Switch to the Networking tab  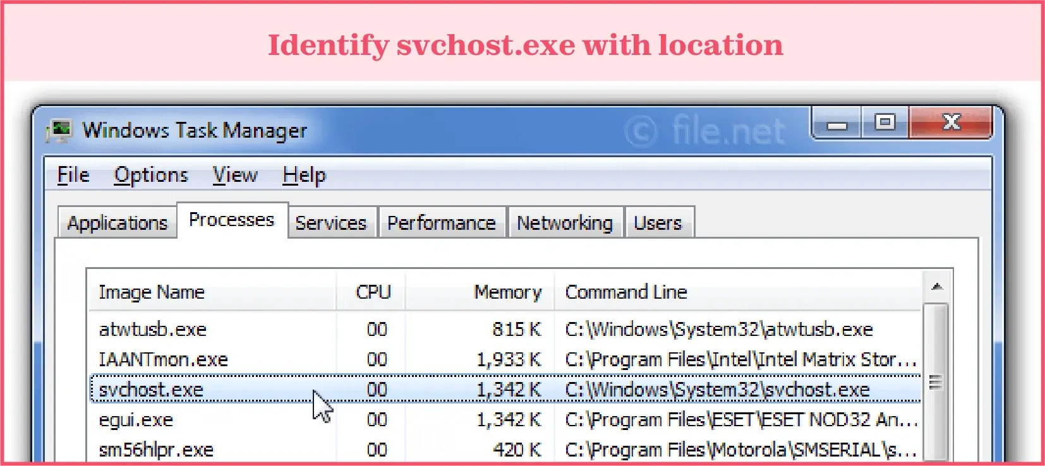(x=564, y=222)
